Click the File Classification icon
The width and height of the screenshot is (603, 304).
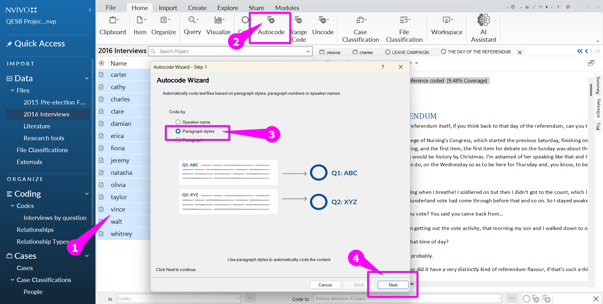[404, 21]
